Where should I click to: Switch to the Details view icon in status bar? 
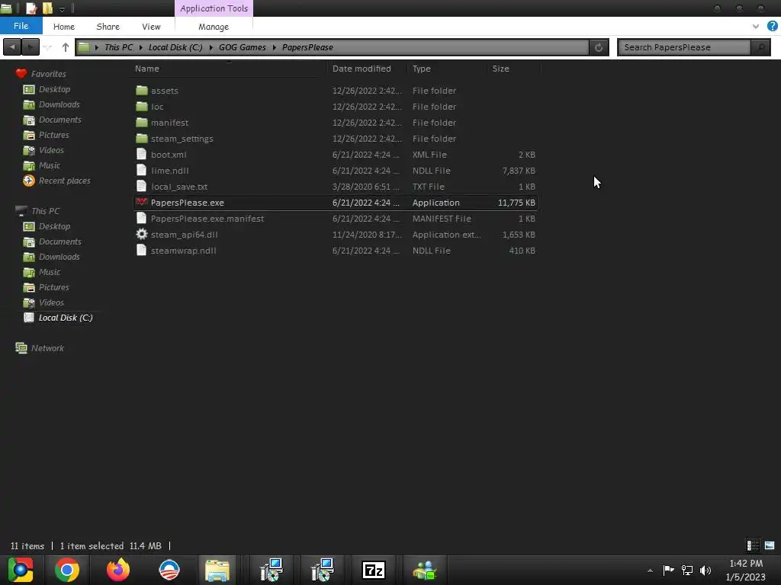click(x=753, y=545)
